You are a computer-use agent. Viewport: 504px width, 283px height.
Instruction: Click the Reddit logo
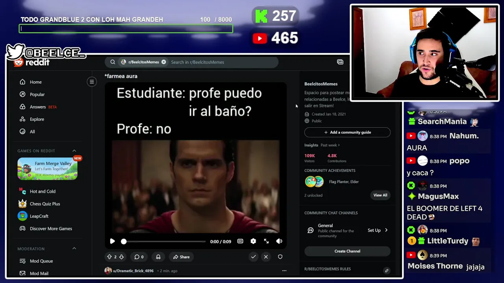coord(31,62)
